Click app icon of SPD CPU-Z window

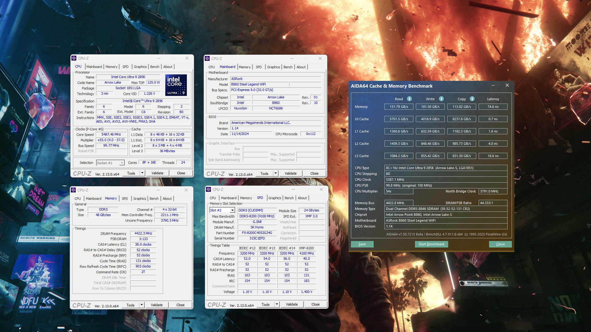208,189
